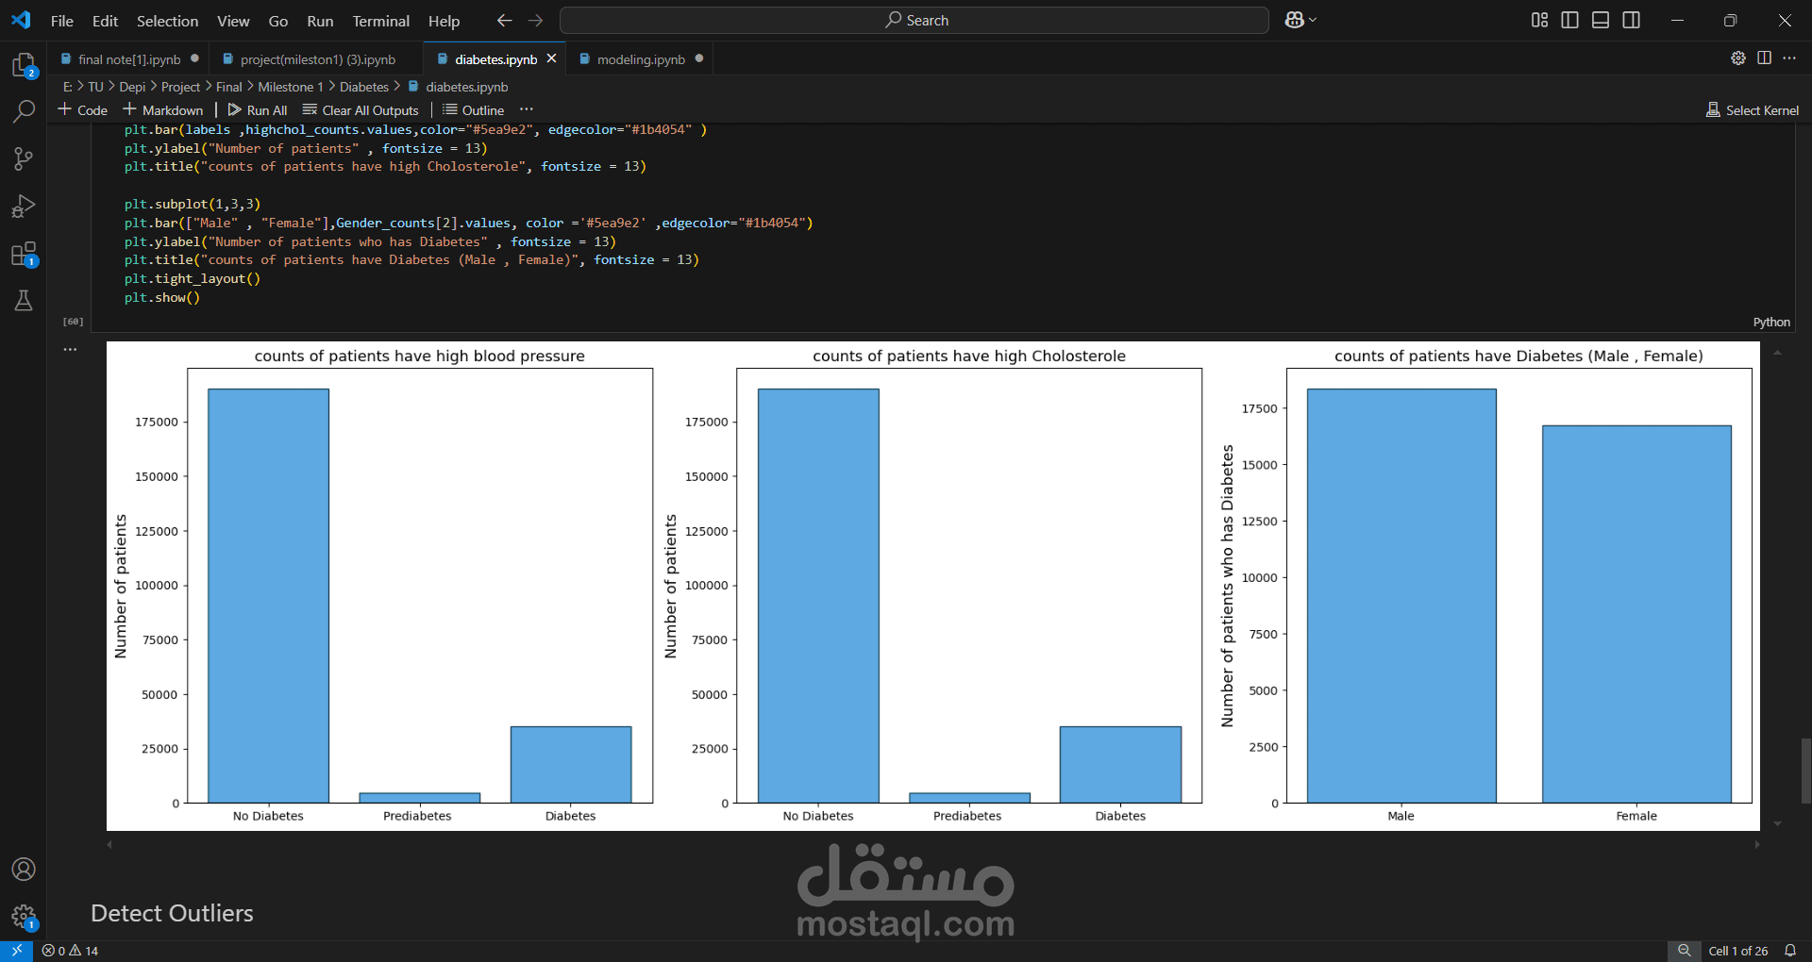The height and width of the screenshot is (962, 1812).
Task: Open the Testing flask view
Action: 24,301
